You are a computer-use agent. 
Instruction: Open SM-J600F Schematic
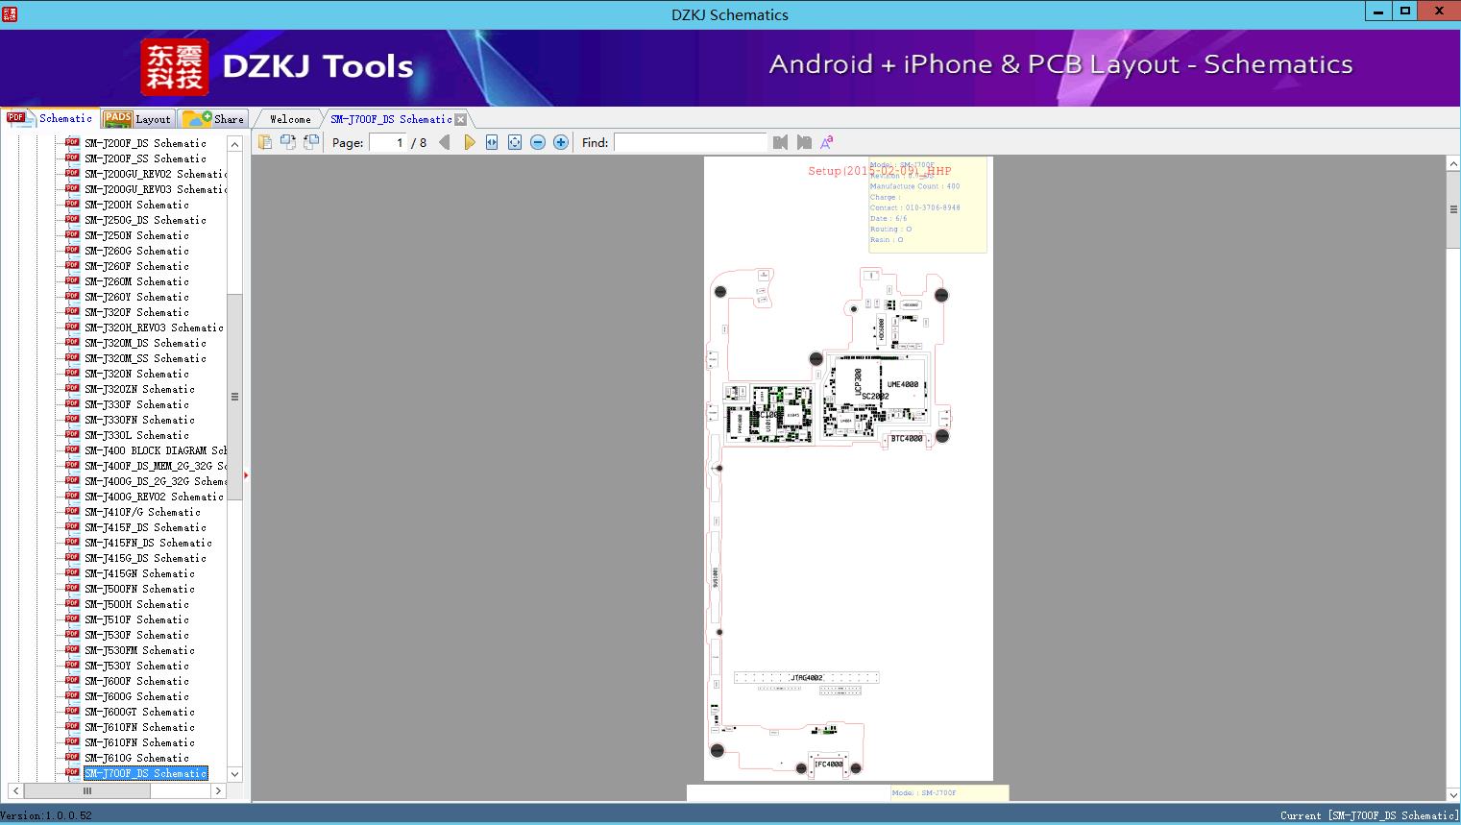136,681
